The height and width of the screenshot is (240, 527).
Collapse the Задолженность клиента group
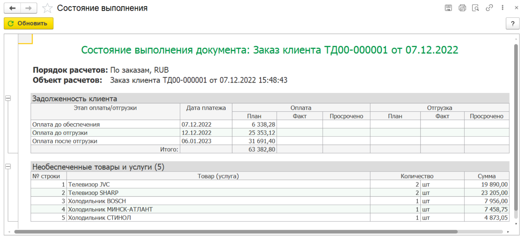click(x=8, y=98)
